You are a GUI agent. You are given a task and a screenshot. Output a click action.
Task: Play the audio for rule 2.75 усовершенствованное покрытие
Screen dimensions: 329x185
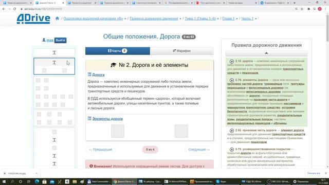click(232, 150)
